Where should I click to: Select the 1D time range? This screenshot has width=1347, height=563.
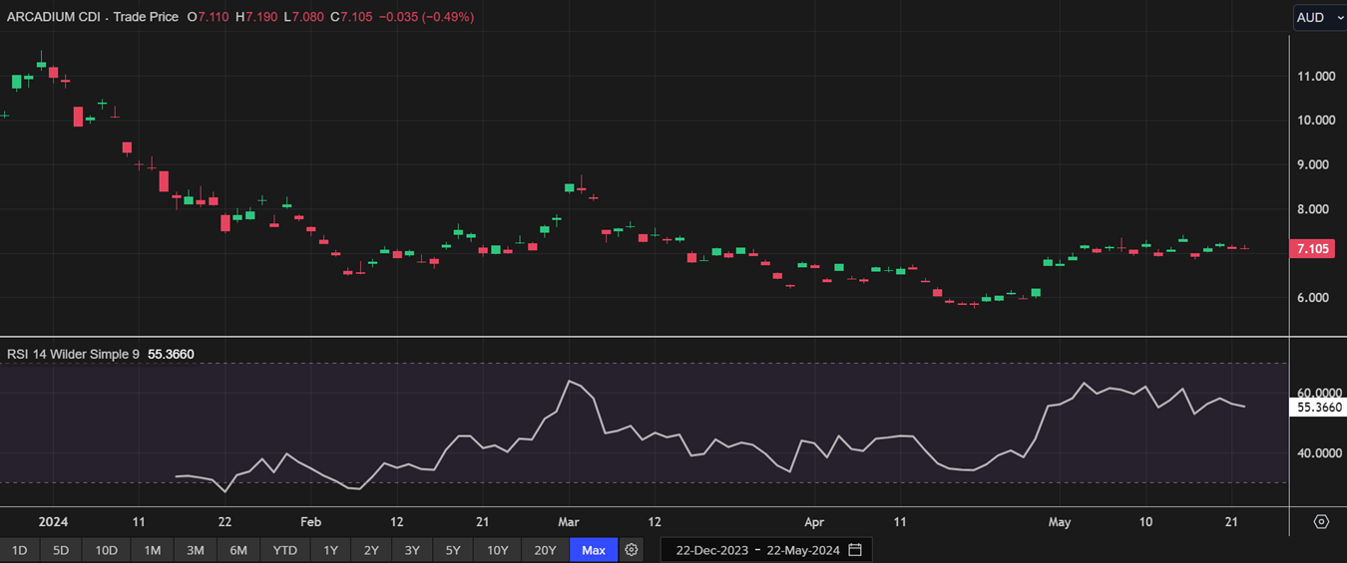(18, 550)
